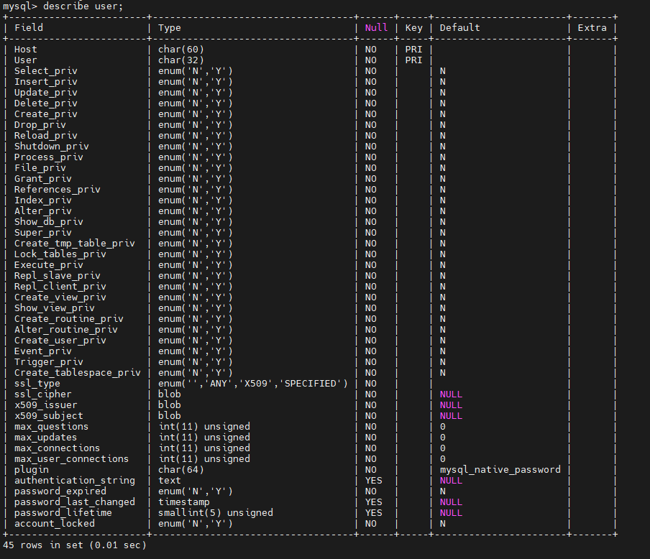Click the '45 rows in set (0.01 sec)' summary
Viewport: 650px width, 559px height.
click(x=75, y=545)
